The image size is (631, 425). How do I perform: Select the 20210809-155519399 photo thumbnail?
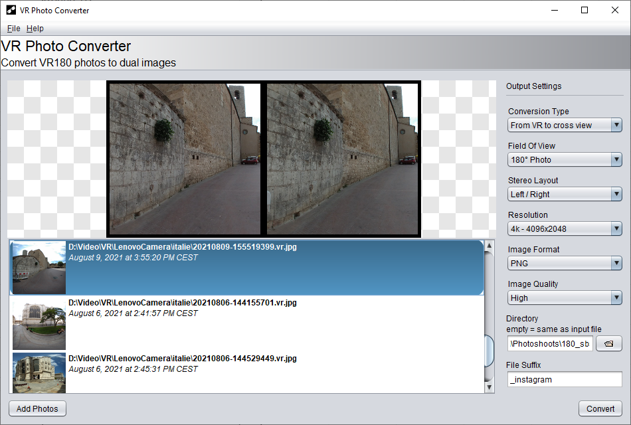[x=39, y=268]
